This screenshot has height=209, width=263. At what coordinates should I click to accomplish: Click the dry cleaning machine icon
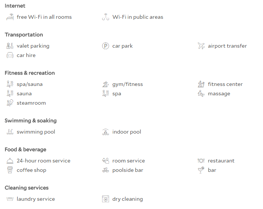106,199
